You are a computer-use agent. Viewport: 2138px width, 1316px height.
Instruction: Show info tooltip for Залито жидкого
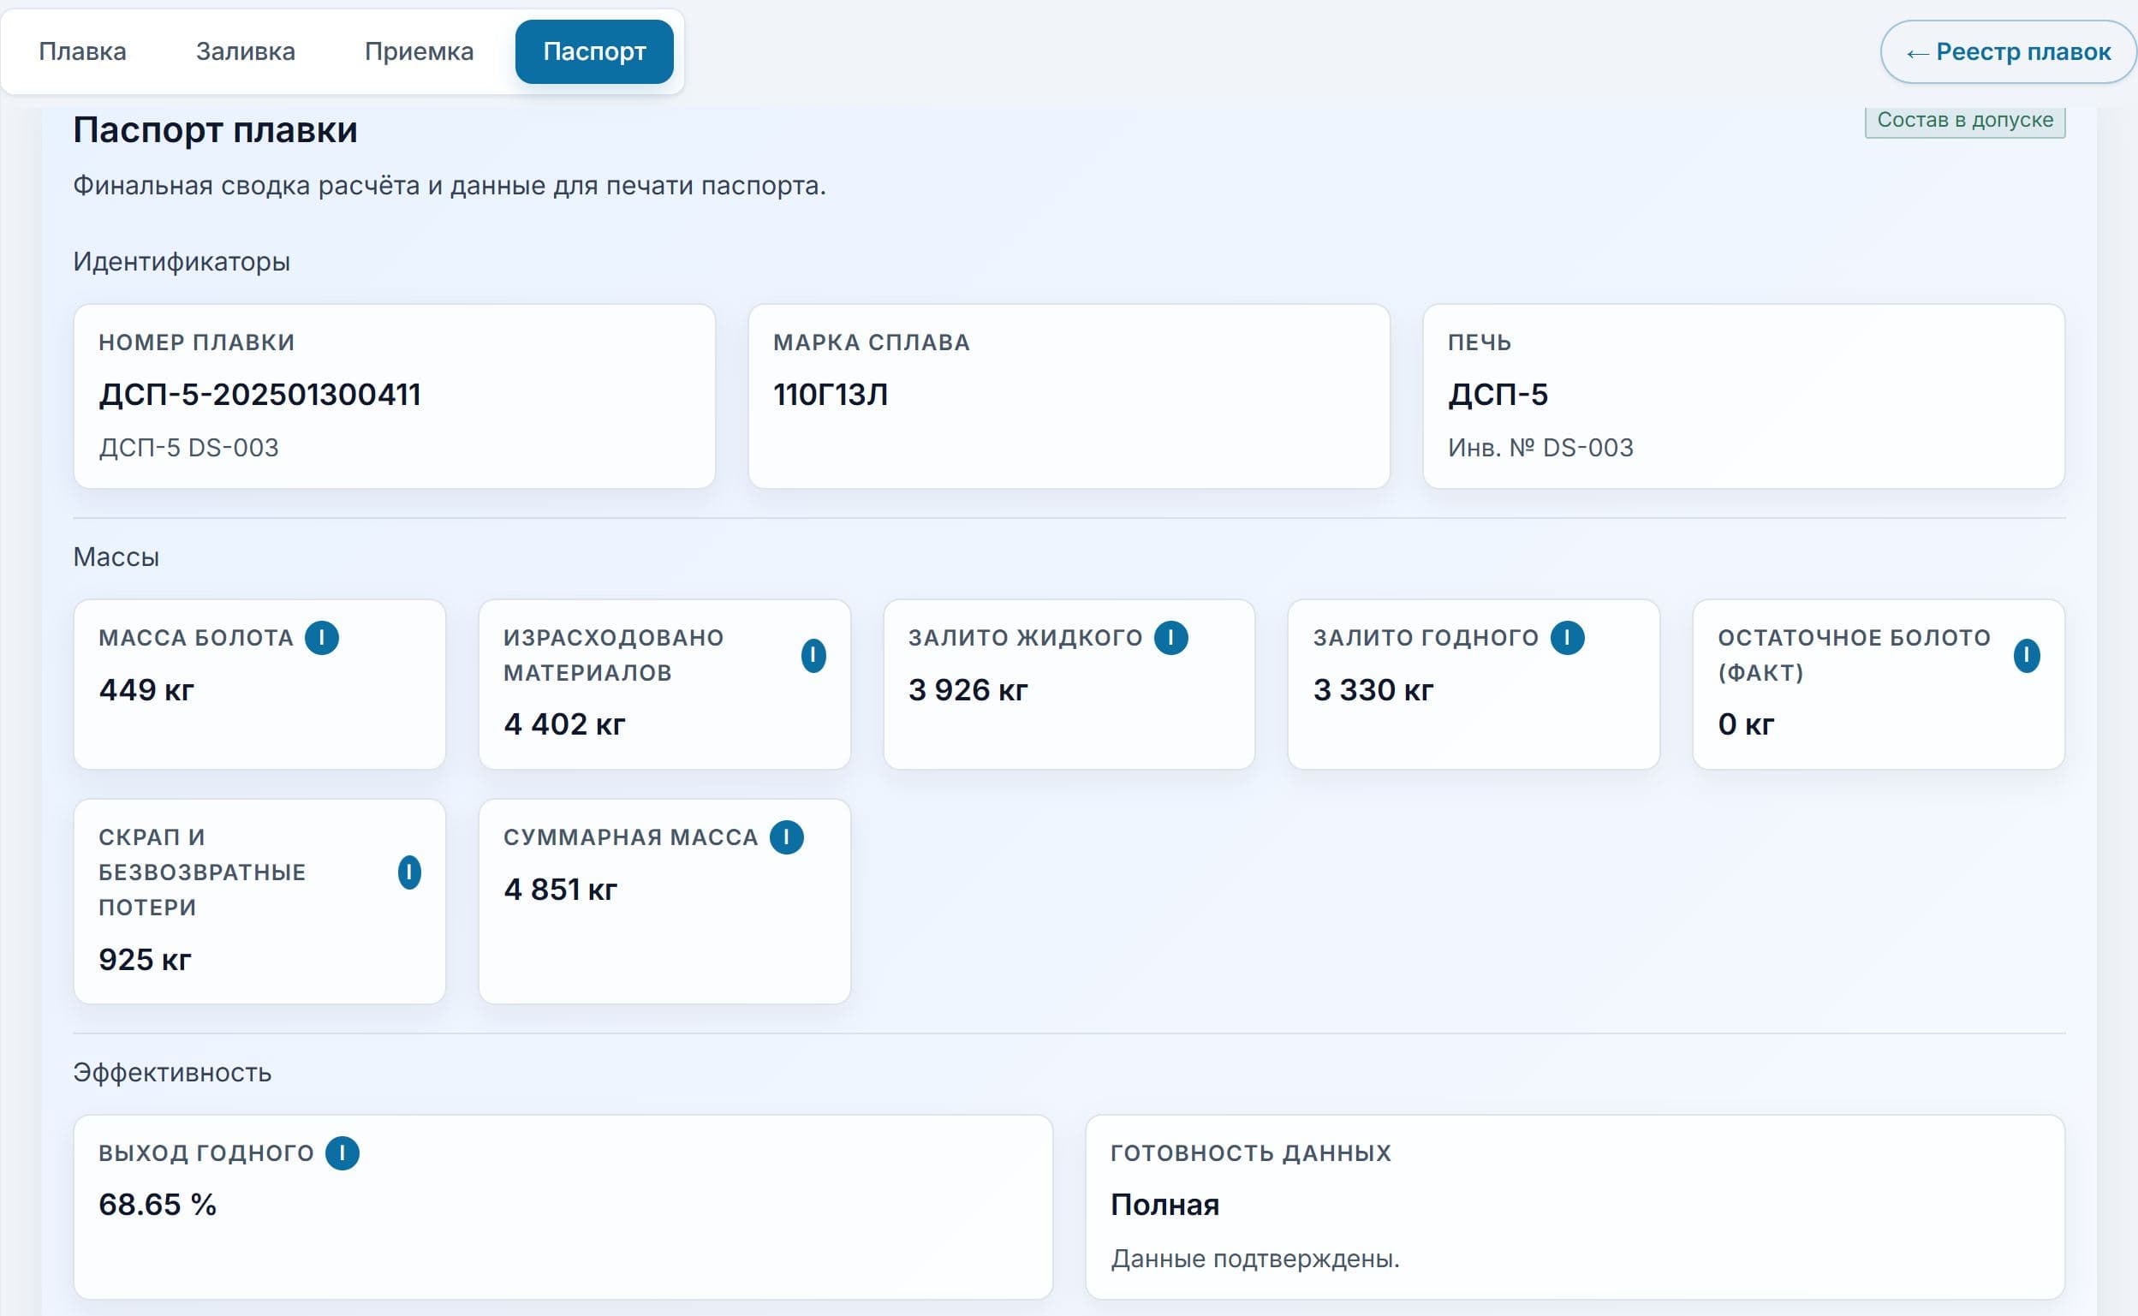1170,637
